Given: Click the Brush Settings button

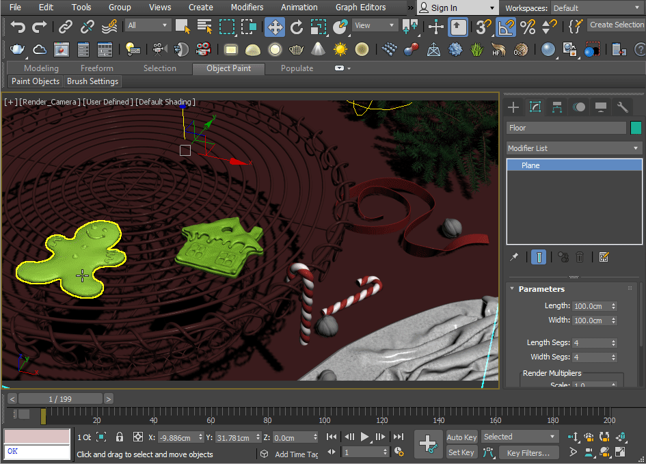Looking at the screenshot, I should point(92,81).
